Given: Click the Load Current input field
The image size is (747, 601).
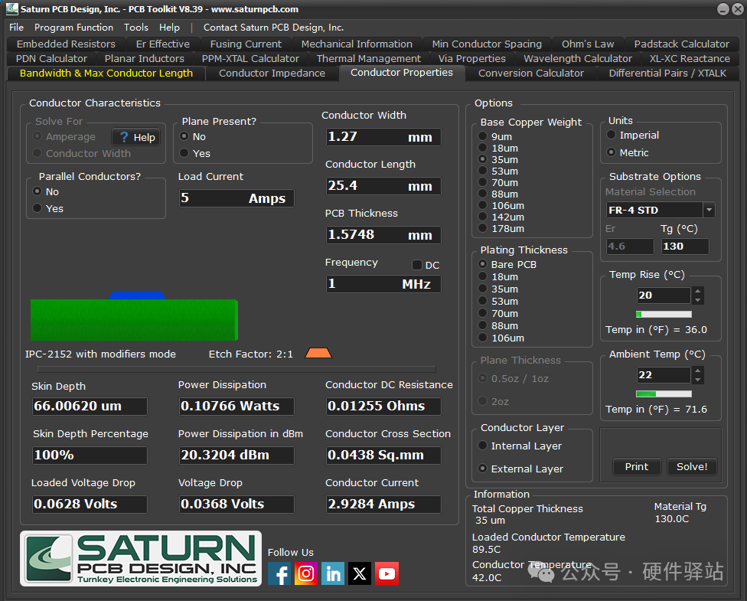Looking at the screenshot, I should [x=236, y=198].
